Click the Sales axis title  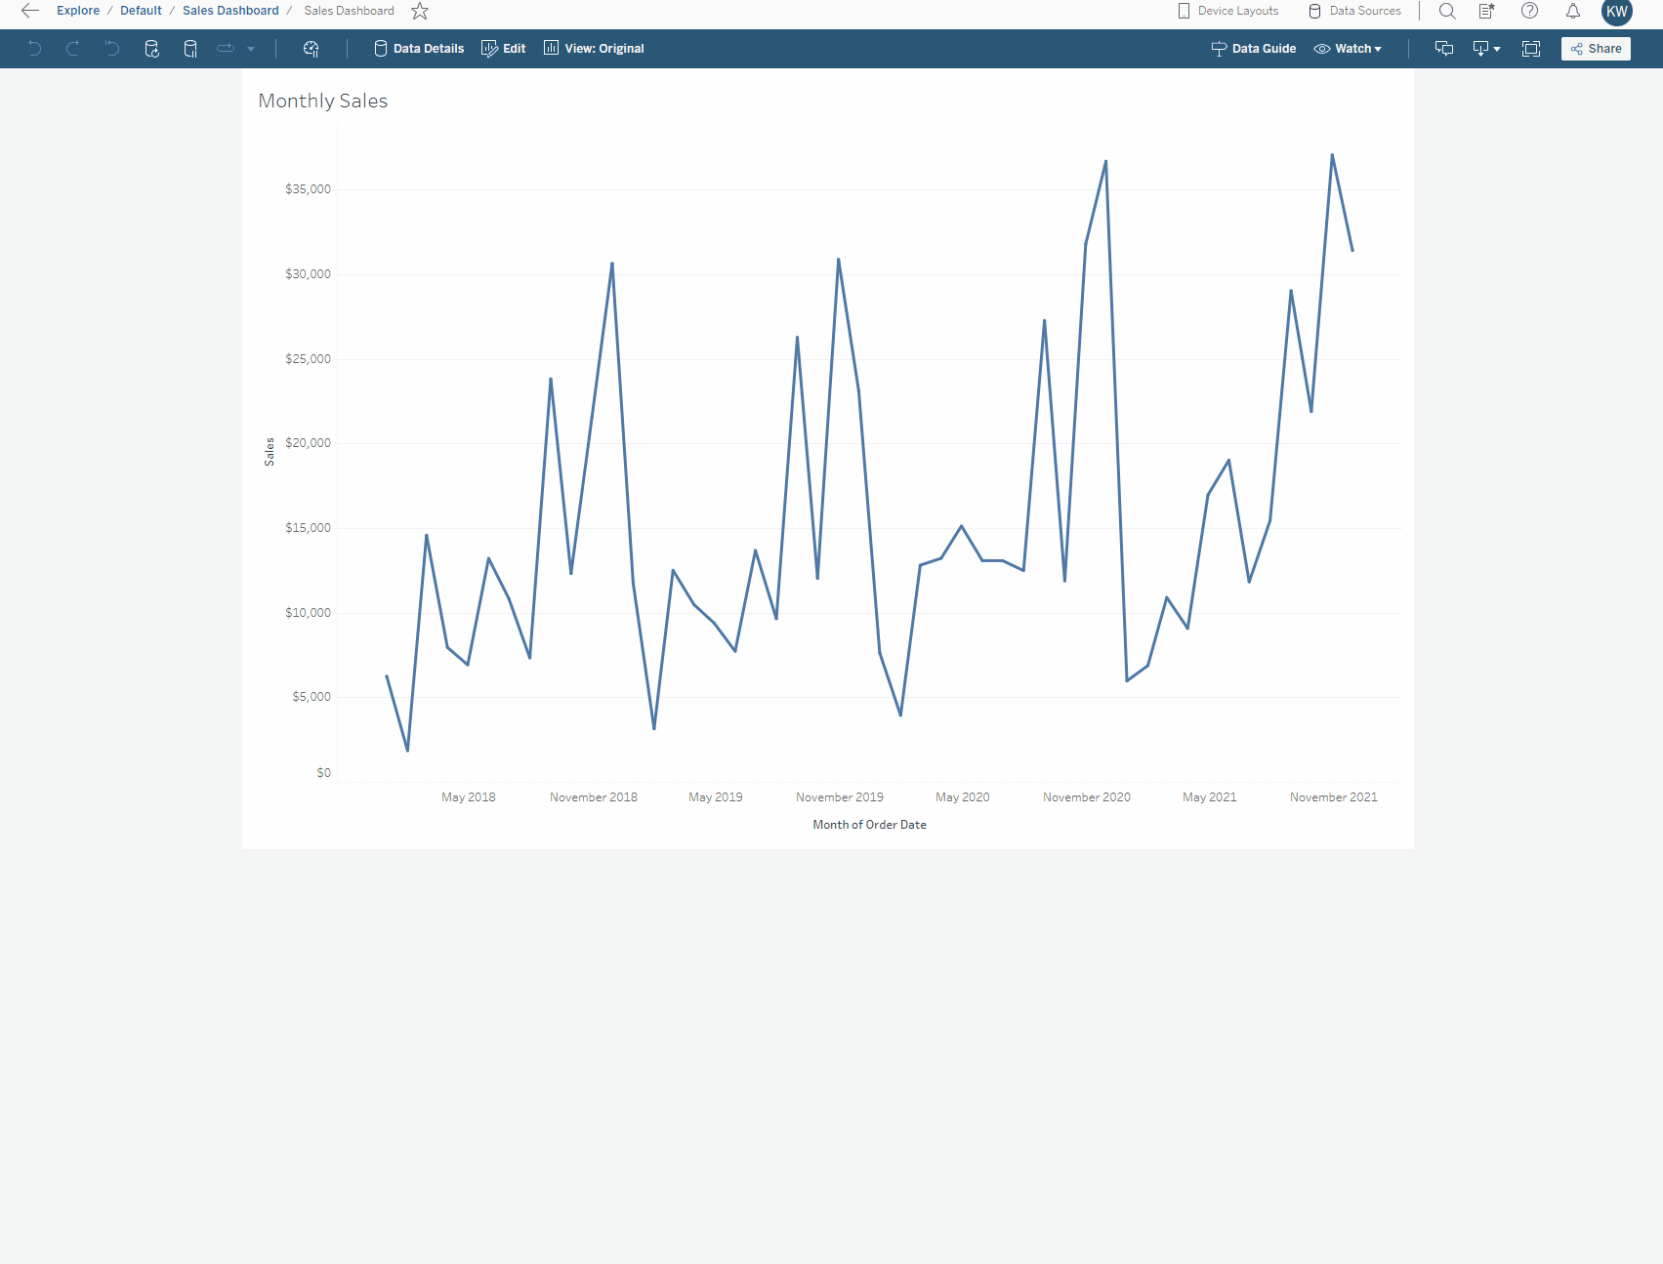click(x=270, y=452)
